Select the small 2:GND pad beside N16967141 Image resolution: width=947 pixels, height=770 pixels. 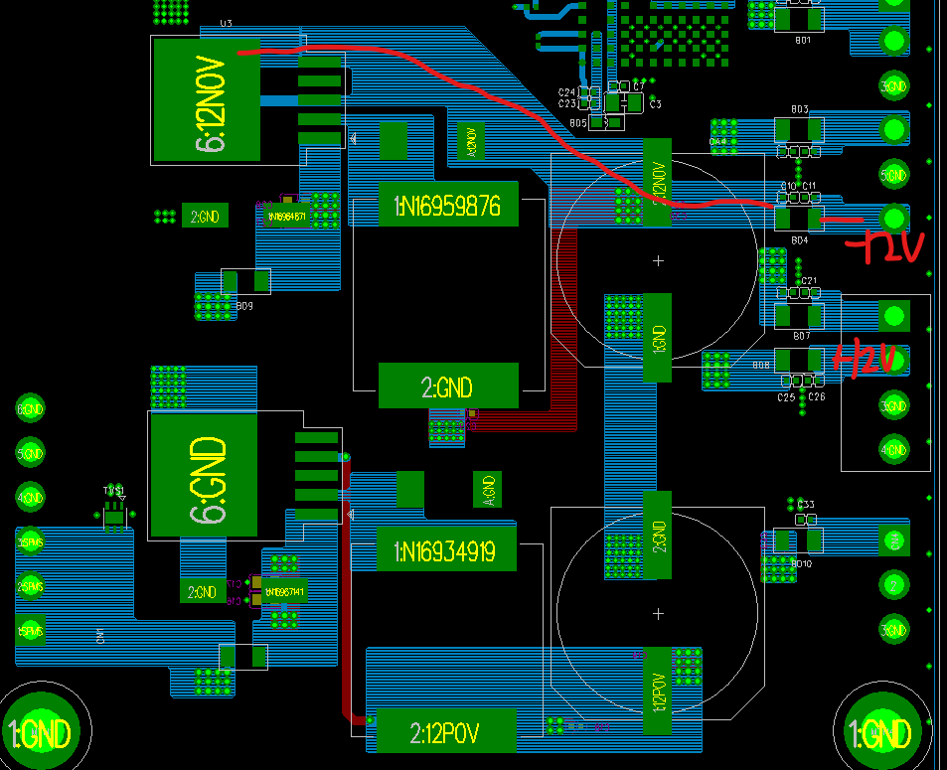tap(203, 591)
